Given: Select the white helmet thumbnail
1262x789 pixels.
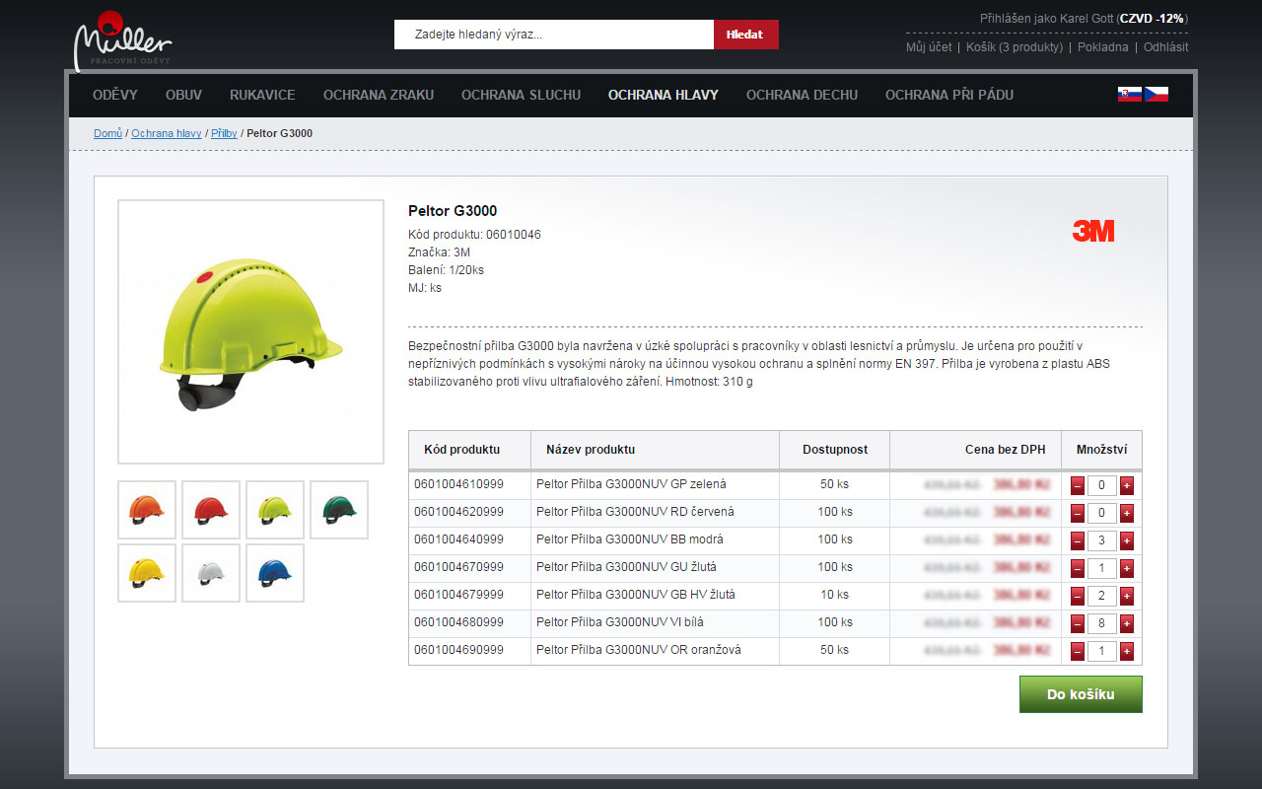Looking at the screenshot, I should (211, 573).
